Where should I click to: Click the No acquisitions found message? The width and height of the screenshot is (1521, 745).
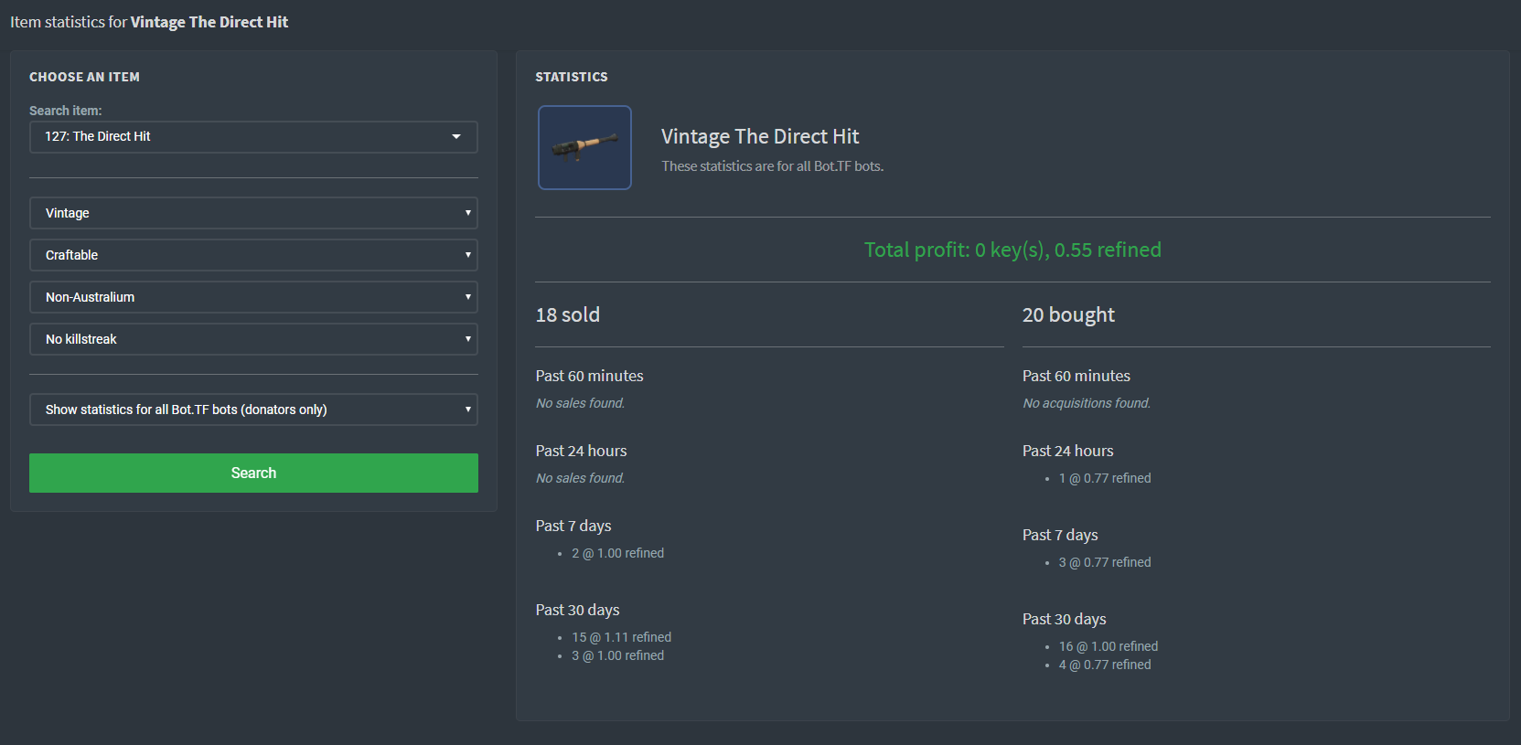(x=1087, y=403)
